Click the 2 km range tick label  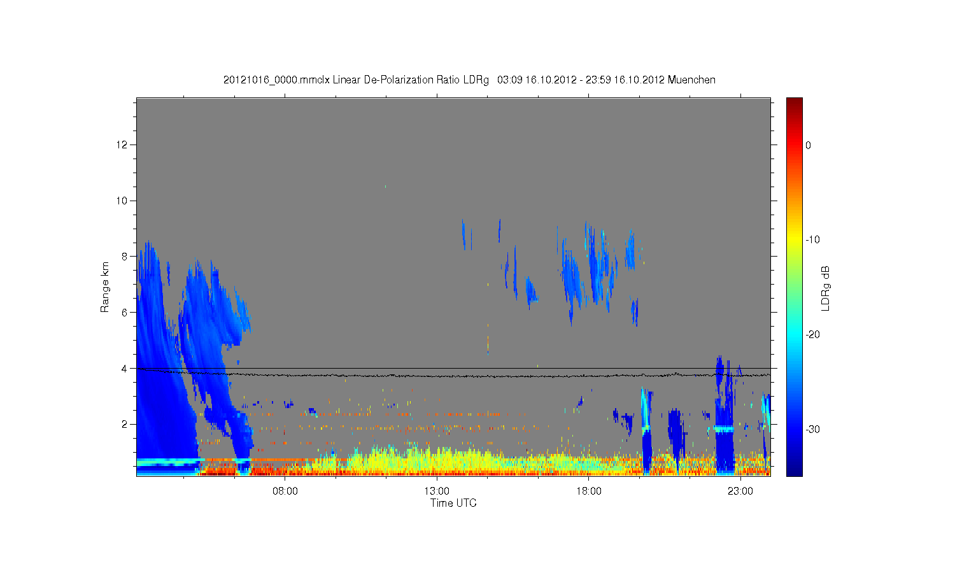(125, 424)
